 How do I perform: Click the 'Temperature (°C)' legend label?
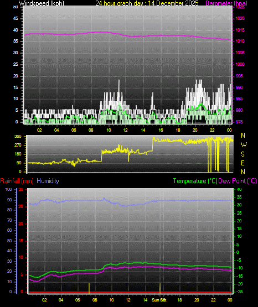pos(195,181)
